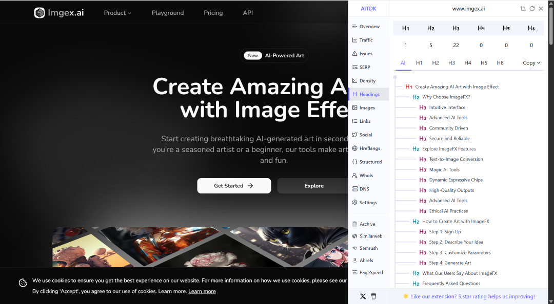Click the X (Twitter) icon in footer
The height and width of the screenshot is (304, 554).
(363, 296)
